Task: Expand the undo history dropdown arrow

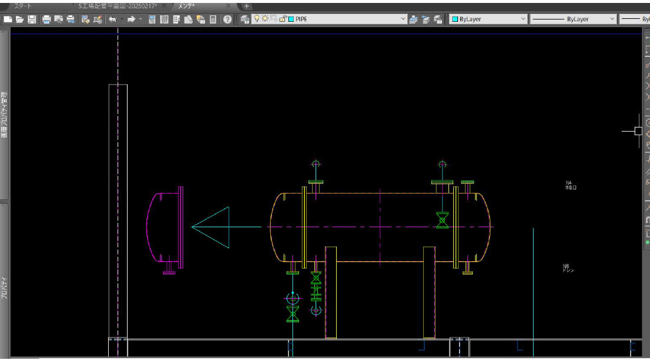Action: pyautogui.click(x=122, y=19)
